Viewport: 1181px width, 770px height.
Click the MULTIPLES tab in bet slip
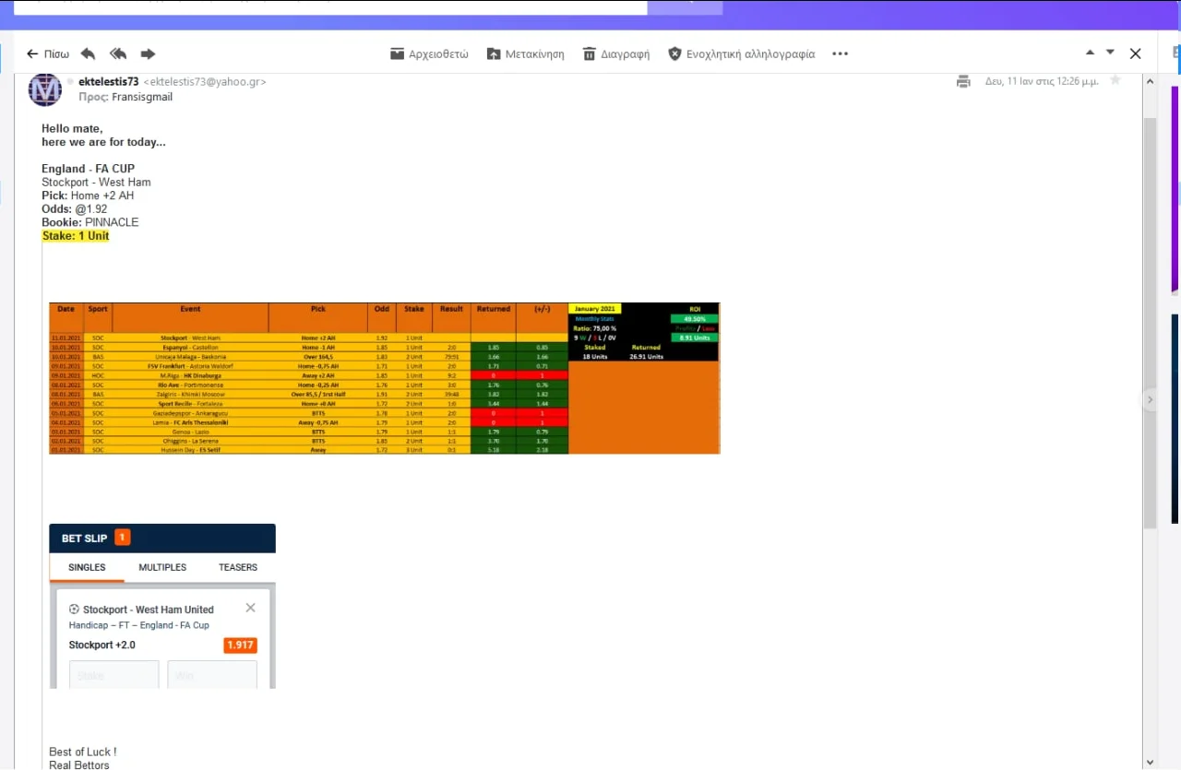(162, 567)
